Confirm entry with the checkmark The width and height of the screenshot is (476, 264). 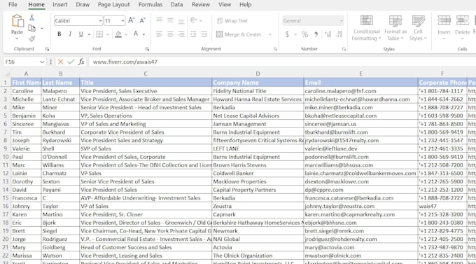[71, 62]
